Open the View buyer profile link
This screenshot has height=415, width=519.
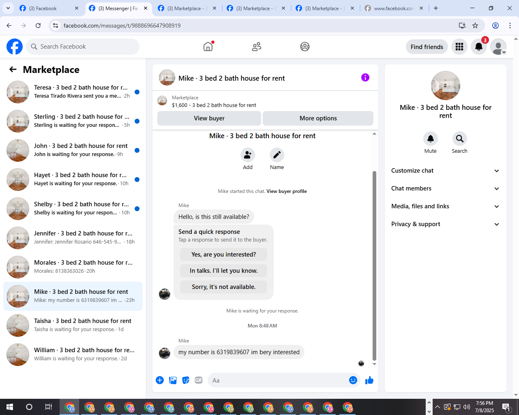click(x=287, y=191)
